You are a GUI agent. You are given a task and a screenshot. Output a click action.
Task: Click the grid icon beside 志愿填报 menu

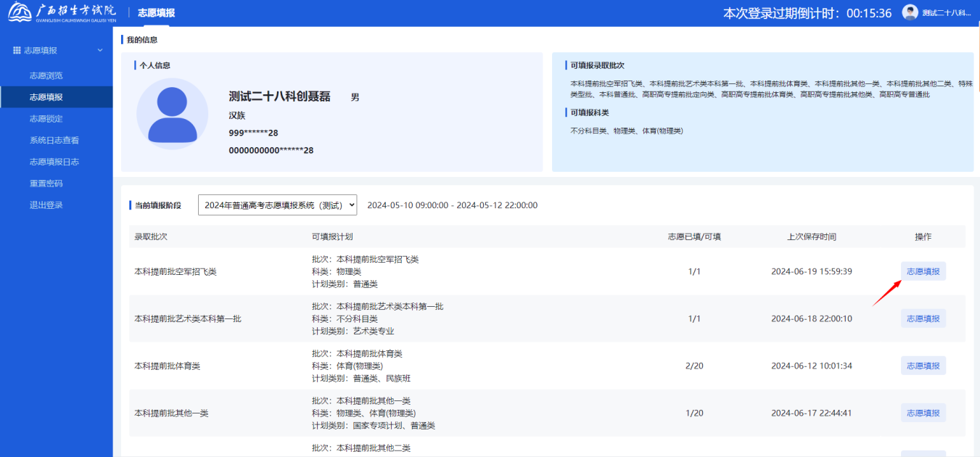pos(17,50)
